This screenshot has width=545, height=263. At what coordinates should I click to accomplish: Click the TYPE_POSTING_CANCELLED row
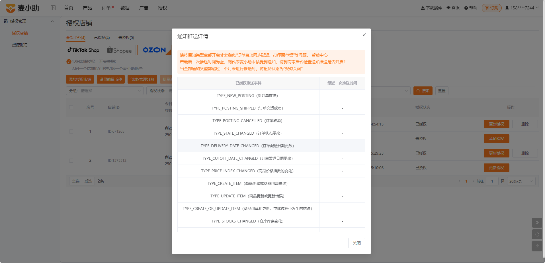click(x=271, y=121)
